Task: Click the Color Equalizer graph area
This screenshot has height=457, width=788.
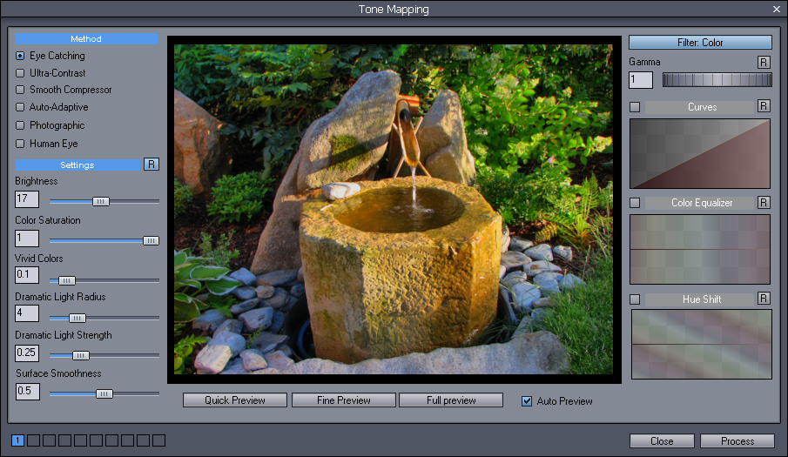Action: (x=700, y=249)
